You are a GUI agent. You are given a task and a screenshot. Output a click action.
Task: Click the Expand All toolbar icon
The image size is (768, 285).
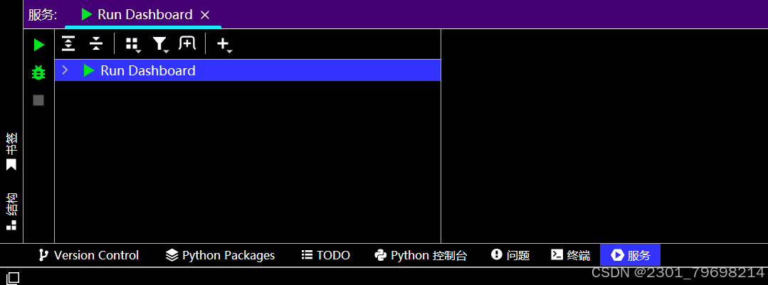tap(68, 43)
